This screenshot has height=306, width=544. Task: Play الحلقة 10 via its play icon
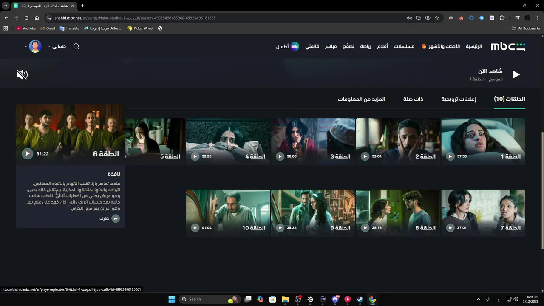click(x=195, y=228)
